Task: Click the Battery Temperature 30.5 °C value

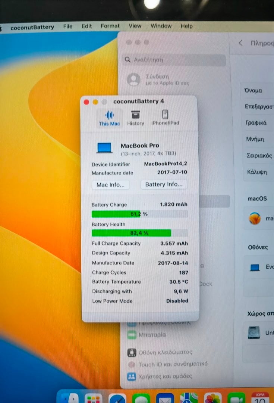Action: [x=179, y=282]
